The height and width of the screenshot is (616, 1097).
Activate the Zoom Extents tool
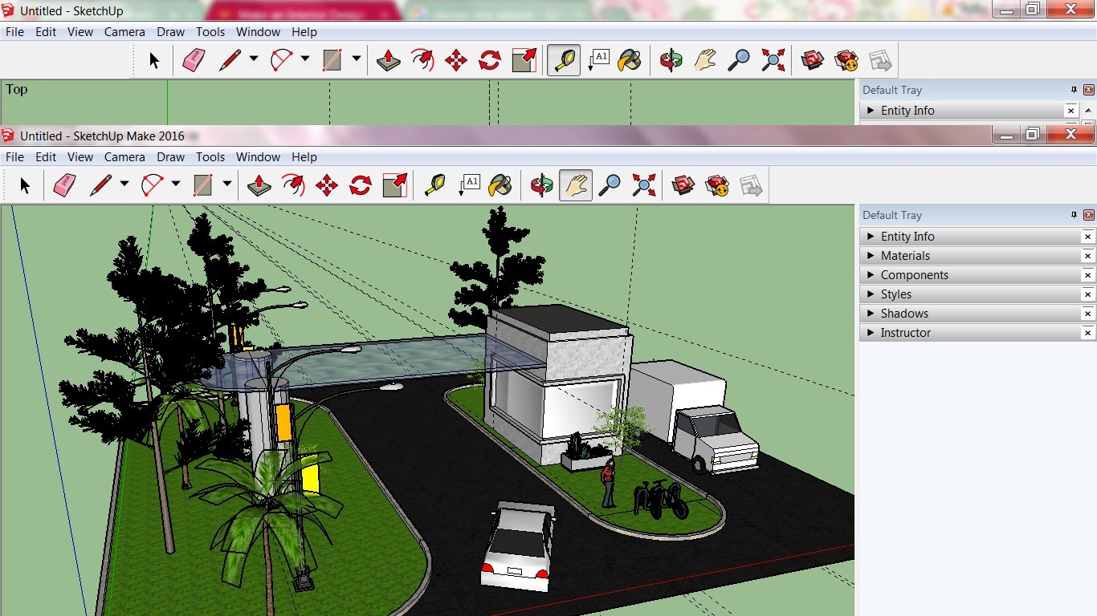[642, 184]
